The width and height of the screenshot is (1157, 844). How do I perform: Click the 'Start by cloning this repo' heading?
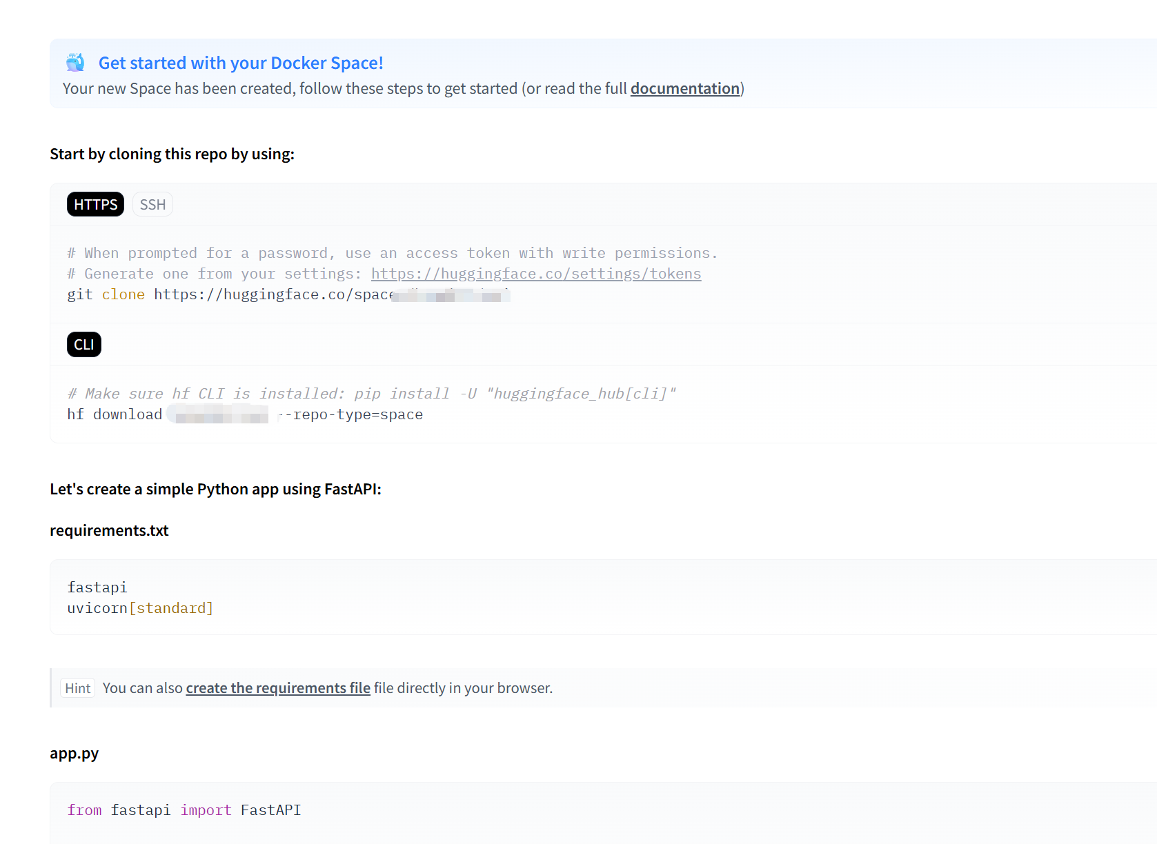[x=172, y=154]
